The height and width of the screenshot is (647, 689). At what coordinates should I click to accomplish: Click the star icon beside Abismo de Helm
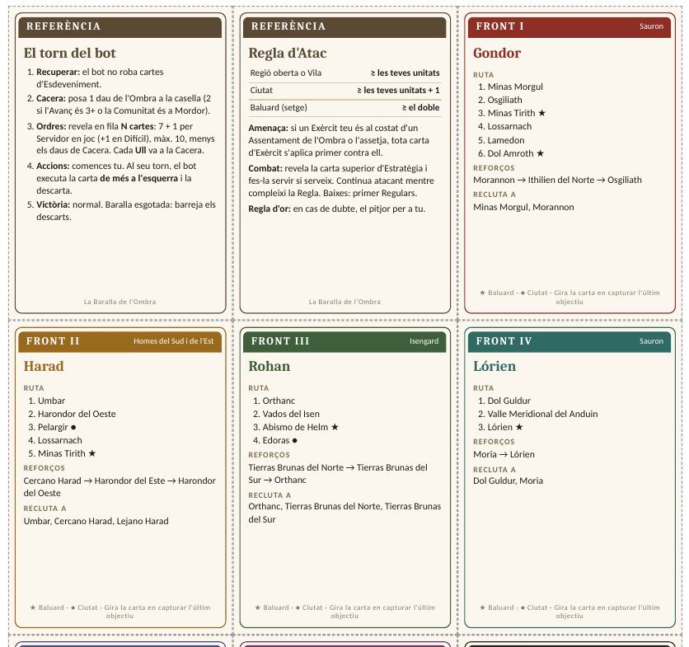coord(335,427)
